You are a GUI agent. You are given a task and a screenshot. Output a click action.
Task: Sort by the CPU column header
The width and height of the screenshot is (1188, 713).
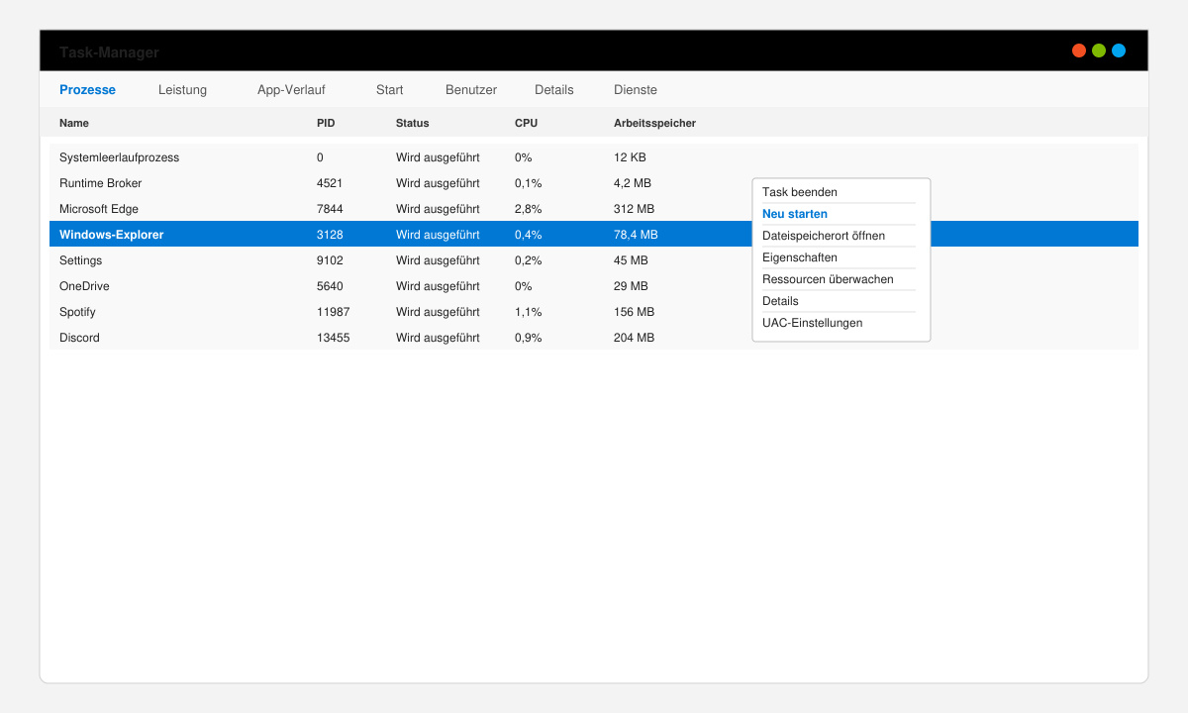tap(526, 123)
